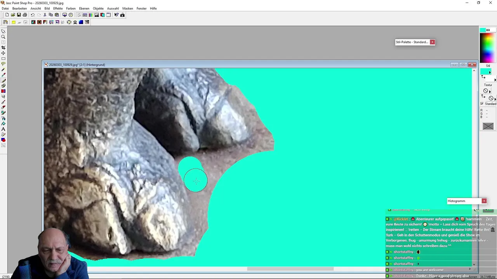Select the Preset Shapes tool
The image size is (497, 279).
[x=3, y=140]
